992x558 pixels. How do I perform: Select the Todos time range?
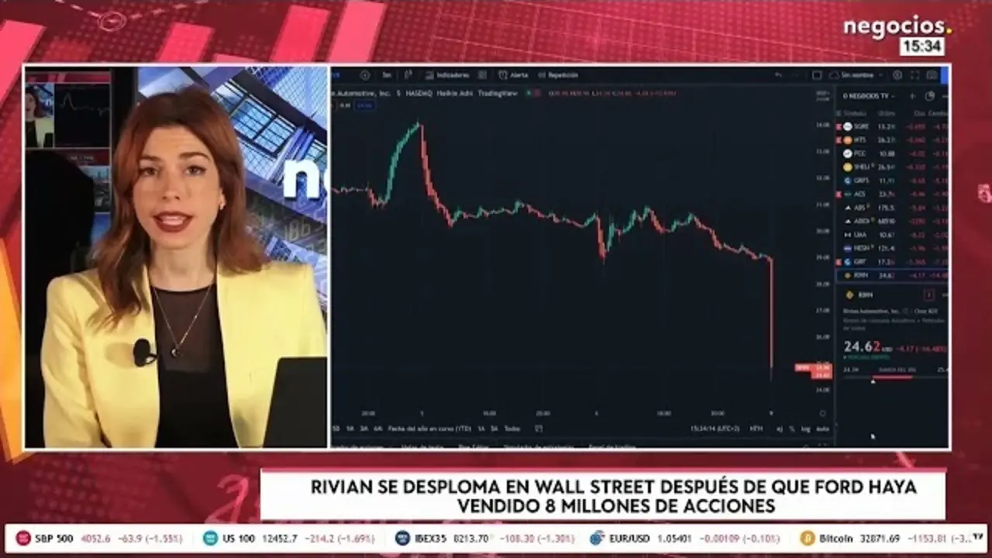coord(511,428)
